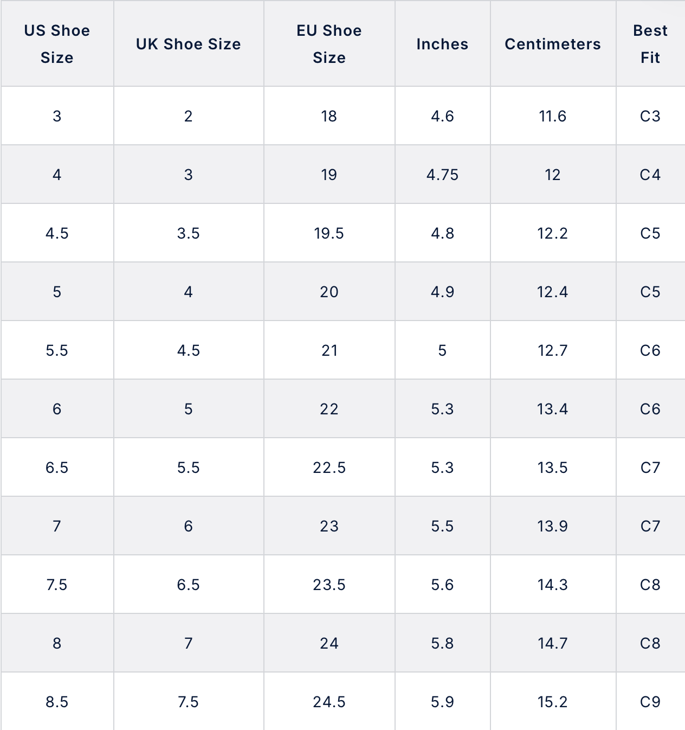Click the 15.2 centimeters cell
The width and height of the screenshot is (685, 730).
tap(553, 701)
